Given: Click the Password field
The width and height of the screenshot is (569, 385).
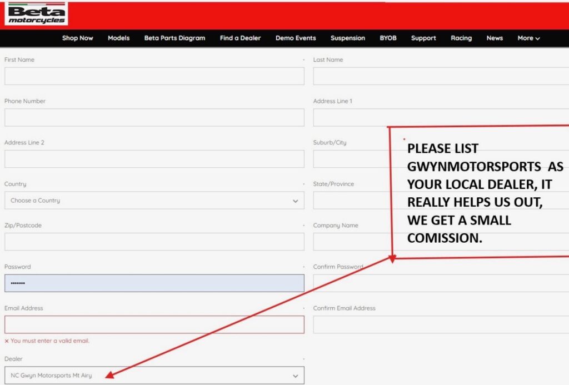Looking at the screenshot, I should pos(154,283).
